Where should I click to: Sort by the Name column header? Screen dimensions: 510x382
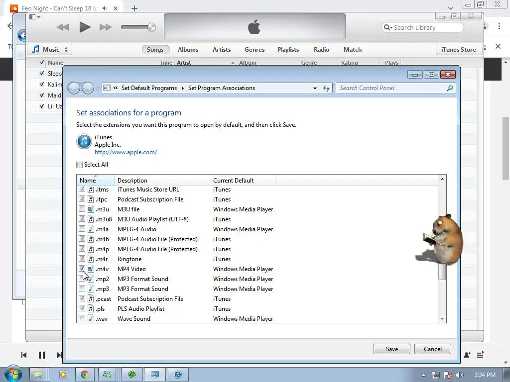[95, 180]
